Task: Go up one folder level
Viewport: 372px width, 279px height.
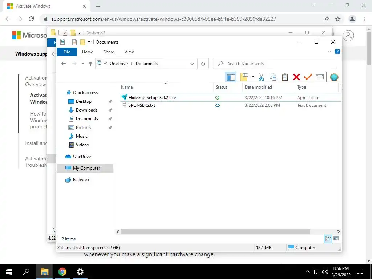Action: [x=90, y=64]
